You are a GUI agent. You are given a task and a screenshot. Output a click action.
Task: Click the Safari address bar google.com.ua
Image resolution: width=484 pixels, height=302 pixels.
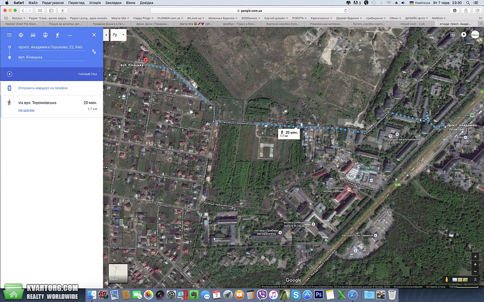249,11
